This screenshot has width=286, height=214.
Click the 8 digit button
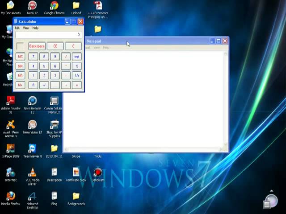click(x=44, y=57)
